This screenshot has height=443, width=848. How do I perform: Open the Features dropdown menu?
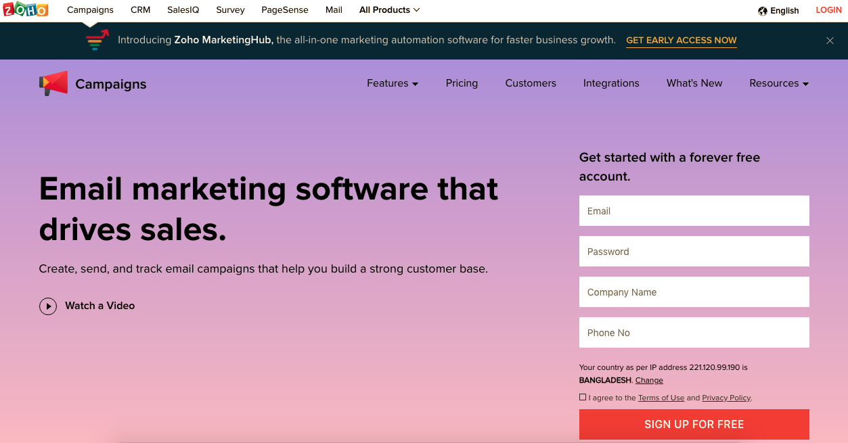[393, 83]
